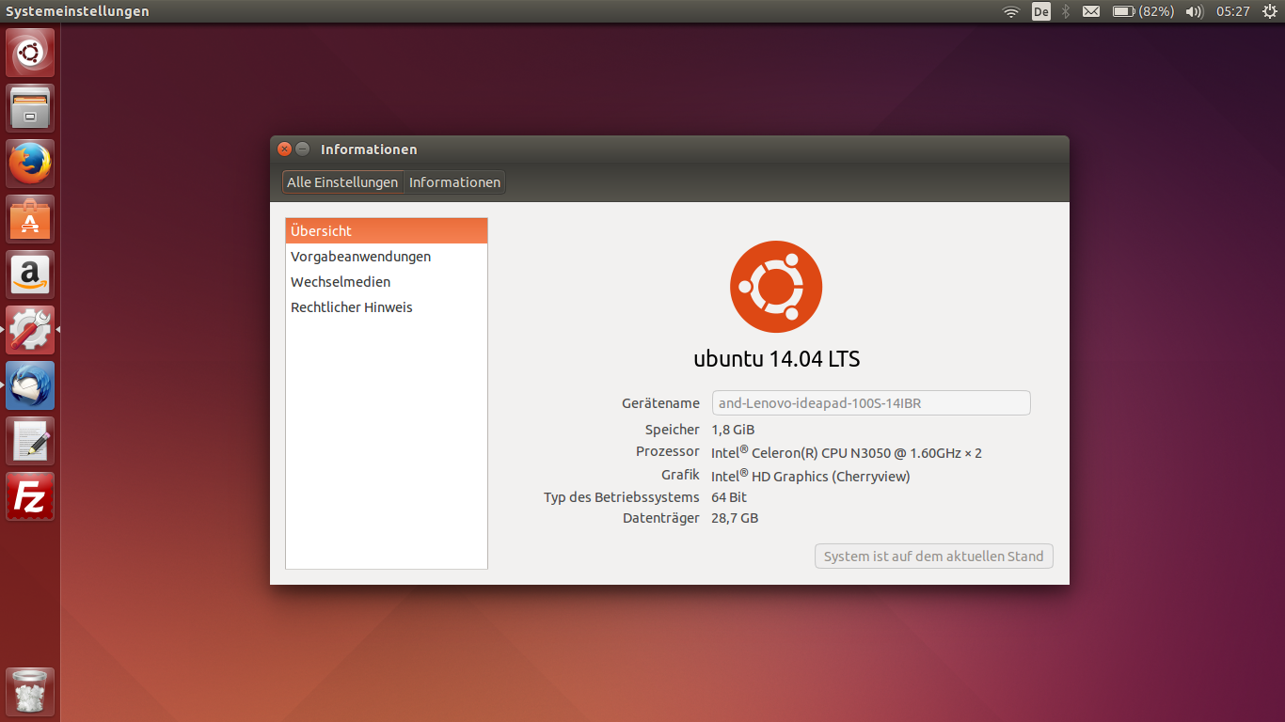
Task: Click the orange Ubuntu logo in the overview
Action: coord(776,288)
